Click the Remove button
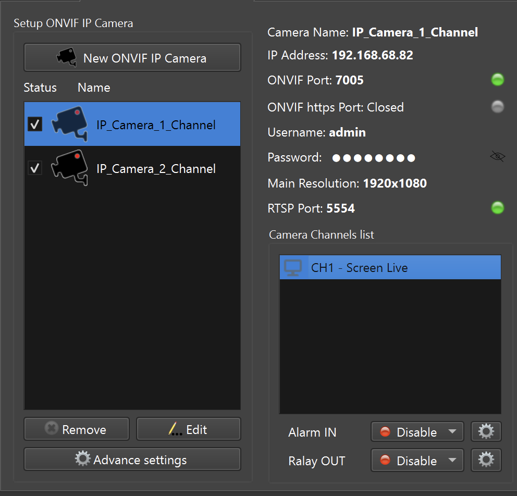Screen dimensions: 517x496 [76, 429]
